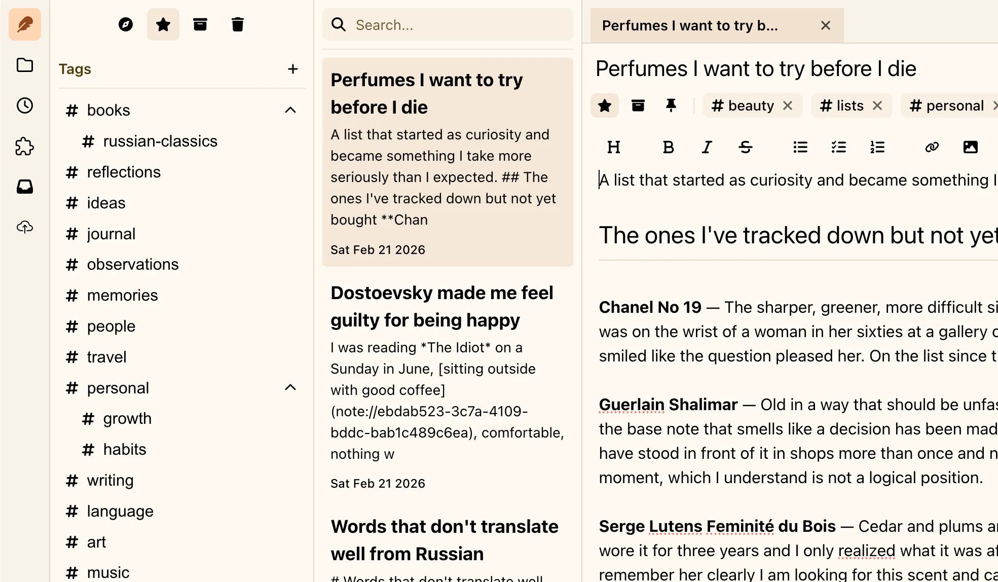This screenshot has height=582, width=998.
Task: Collapse the personal tag group
Action: [x=290, y=387]
